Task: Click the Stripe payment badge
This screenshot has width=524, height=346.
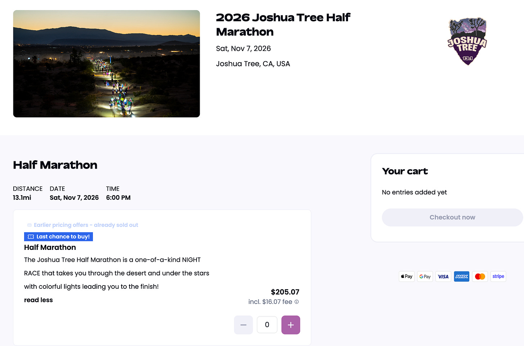Action: pyautogui.click(x=498, y=277)
